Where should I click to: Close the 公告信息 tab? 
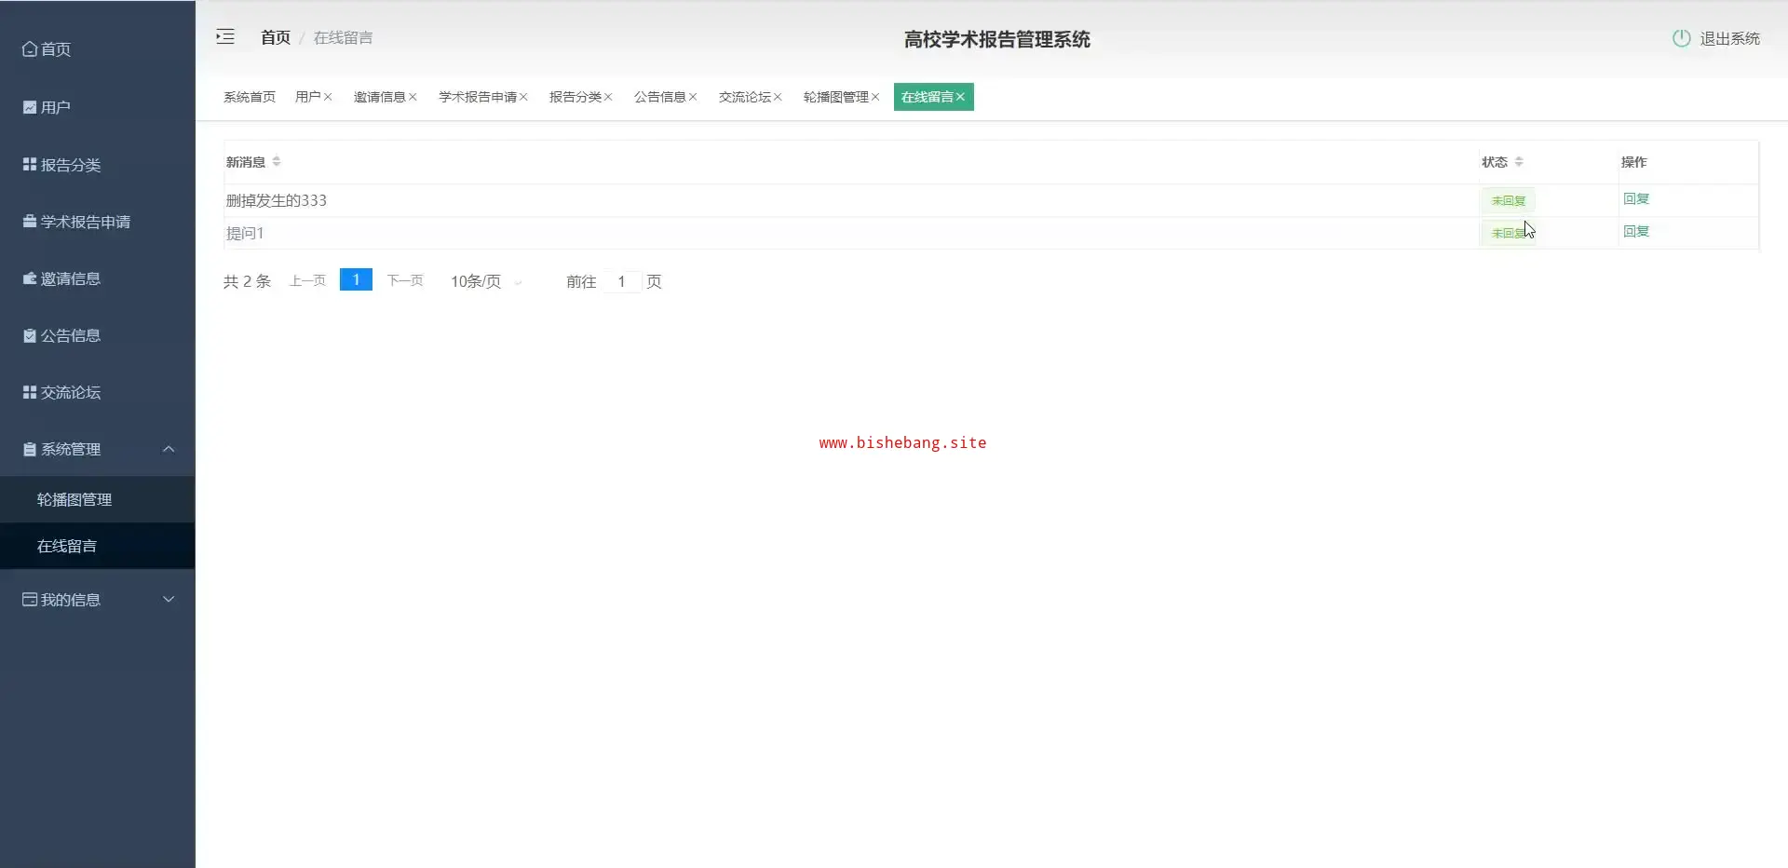coord(693,97)
